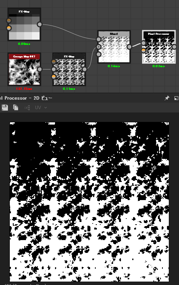Click the gray input pin of Pixel Processor
179x285 pixels.
(x=144, y=43)
